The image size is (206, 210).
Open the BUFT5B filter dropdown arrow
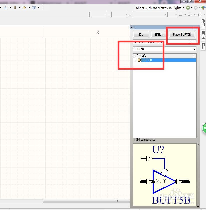click(194, 49)
